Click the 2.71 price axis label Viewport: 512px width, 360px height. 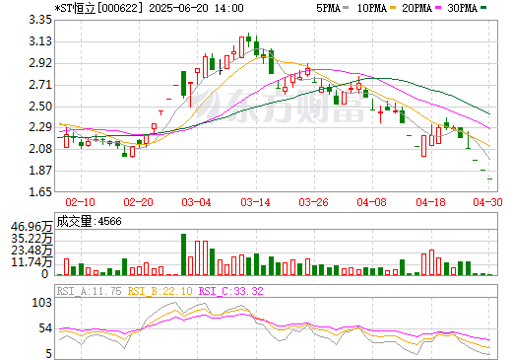tap(40, 85)
